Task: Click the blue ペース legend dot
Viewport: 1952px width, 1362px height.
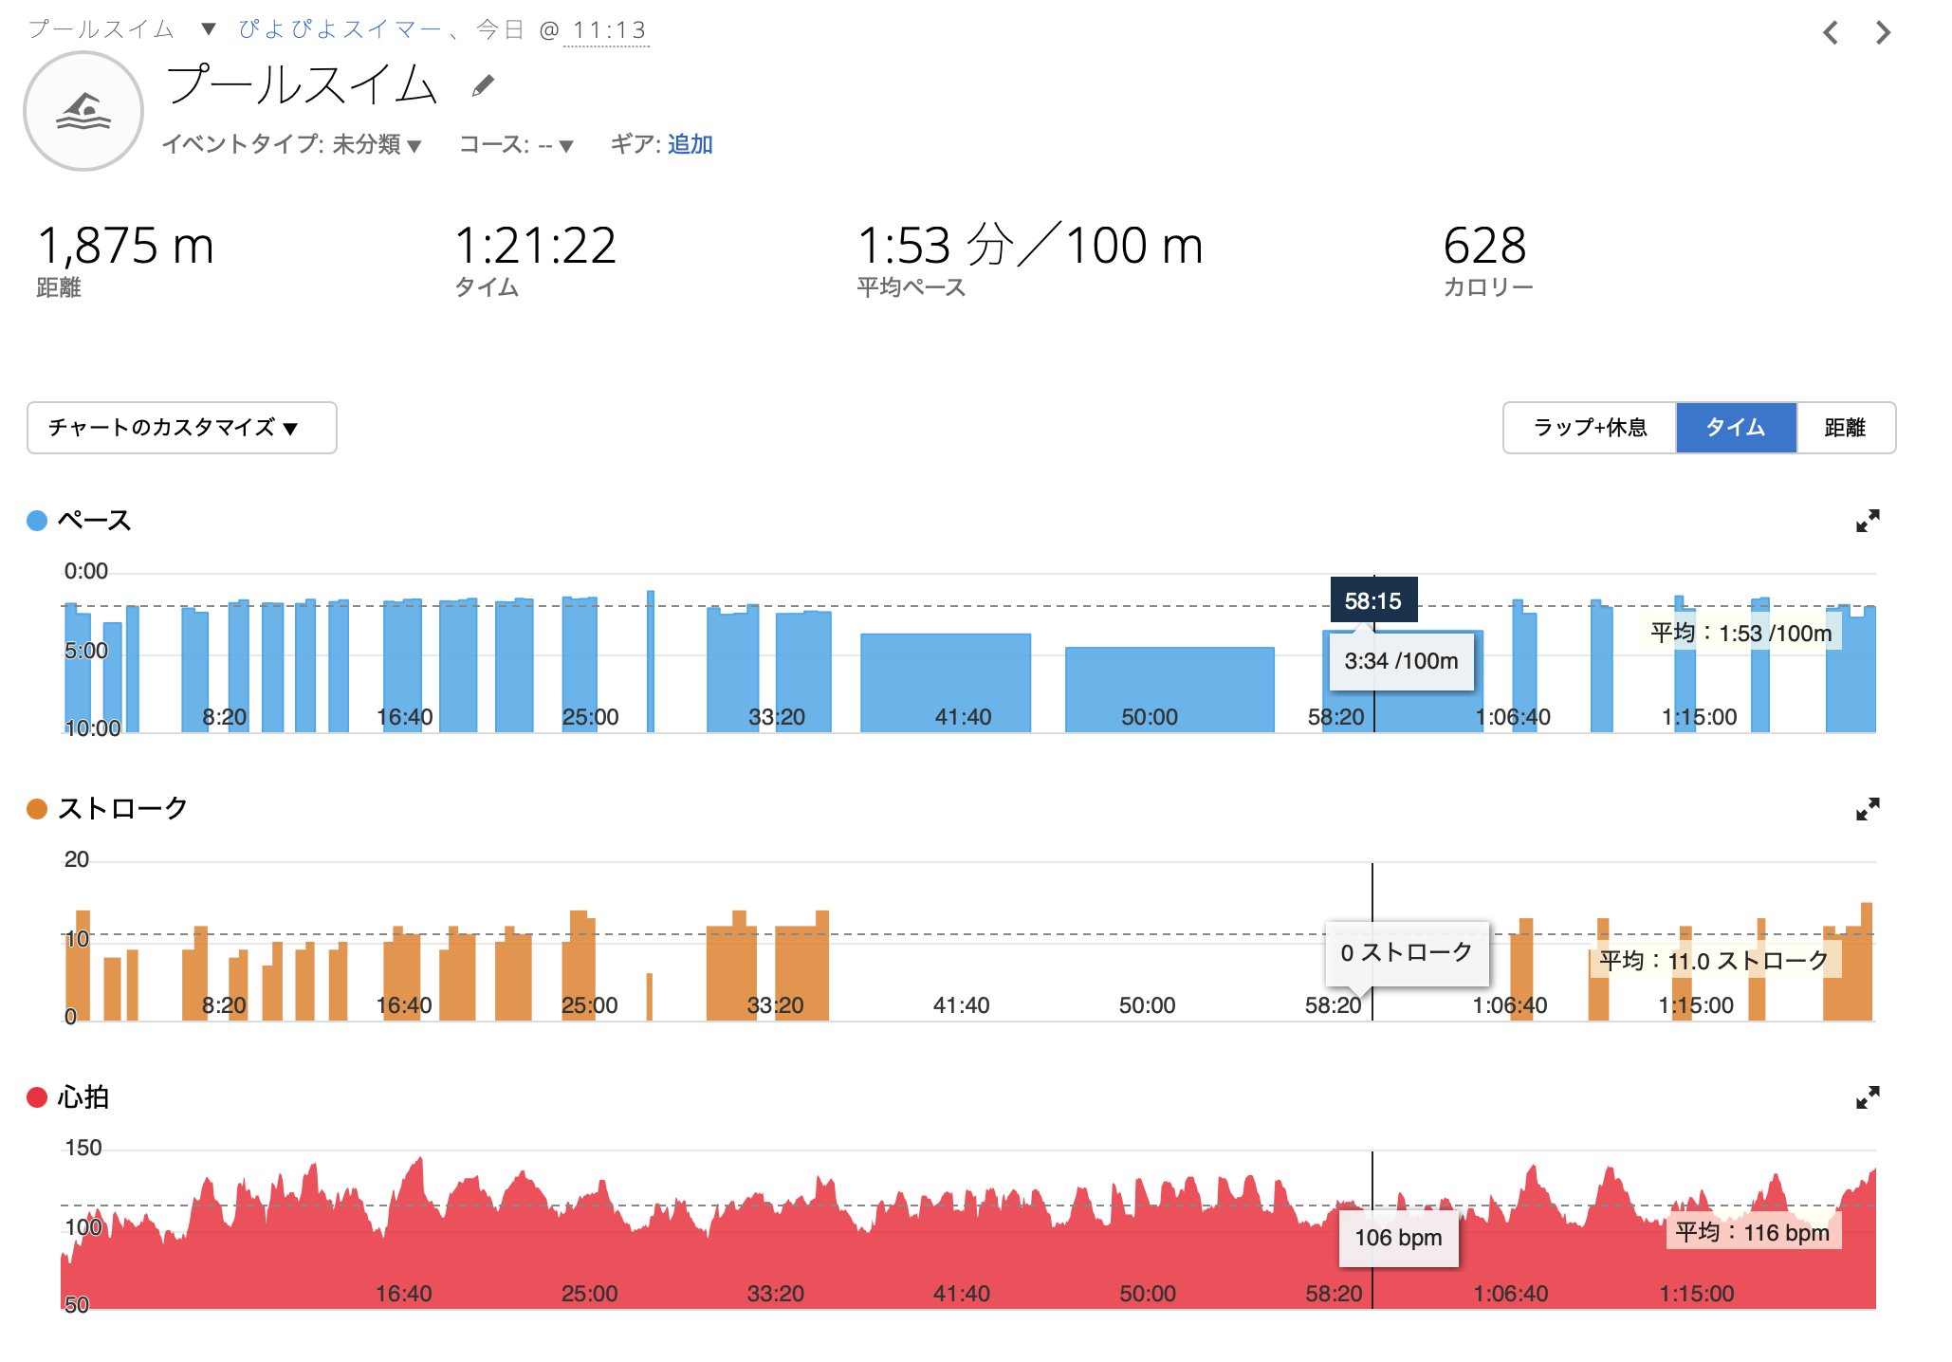Action: click(37, 521)
